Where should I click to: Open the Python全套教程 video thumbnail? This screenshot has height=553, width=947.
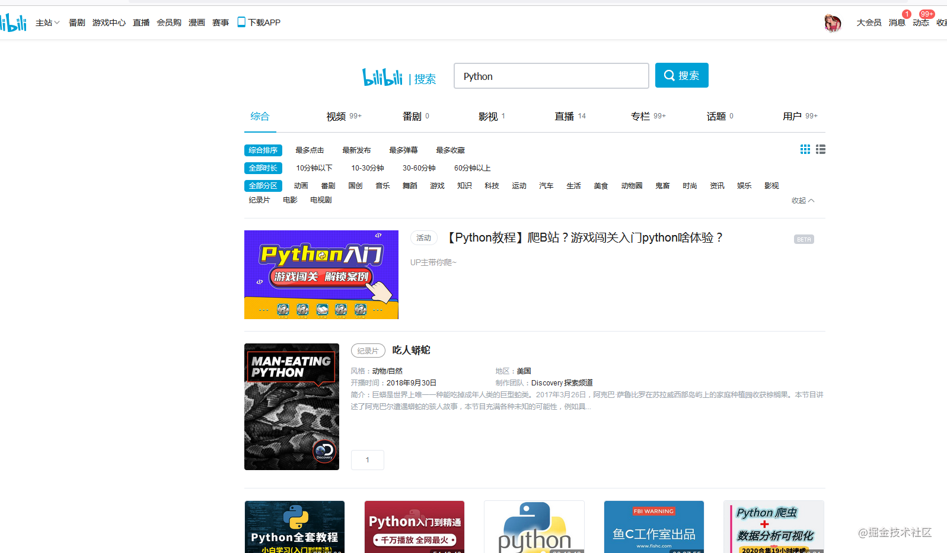pos(295,527)
